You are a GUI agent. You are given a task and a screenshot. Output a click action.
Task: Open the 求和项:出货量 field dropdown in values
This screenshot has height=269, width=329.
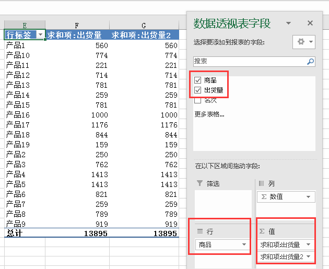[309, 244]
